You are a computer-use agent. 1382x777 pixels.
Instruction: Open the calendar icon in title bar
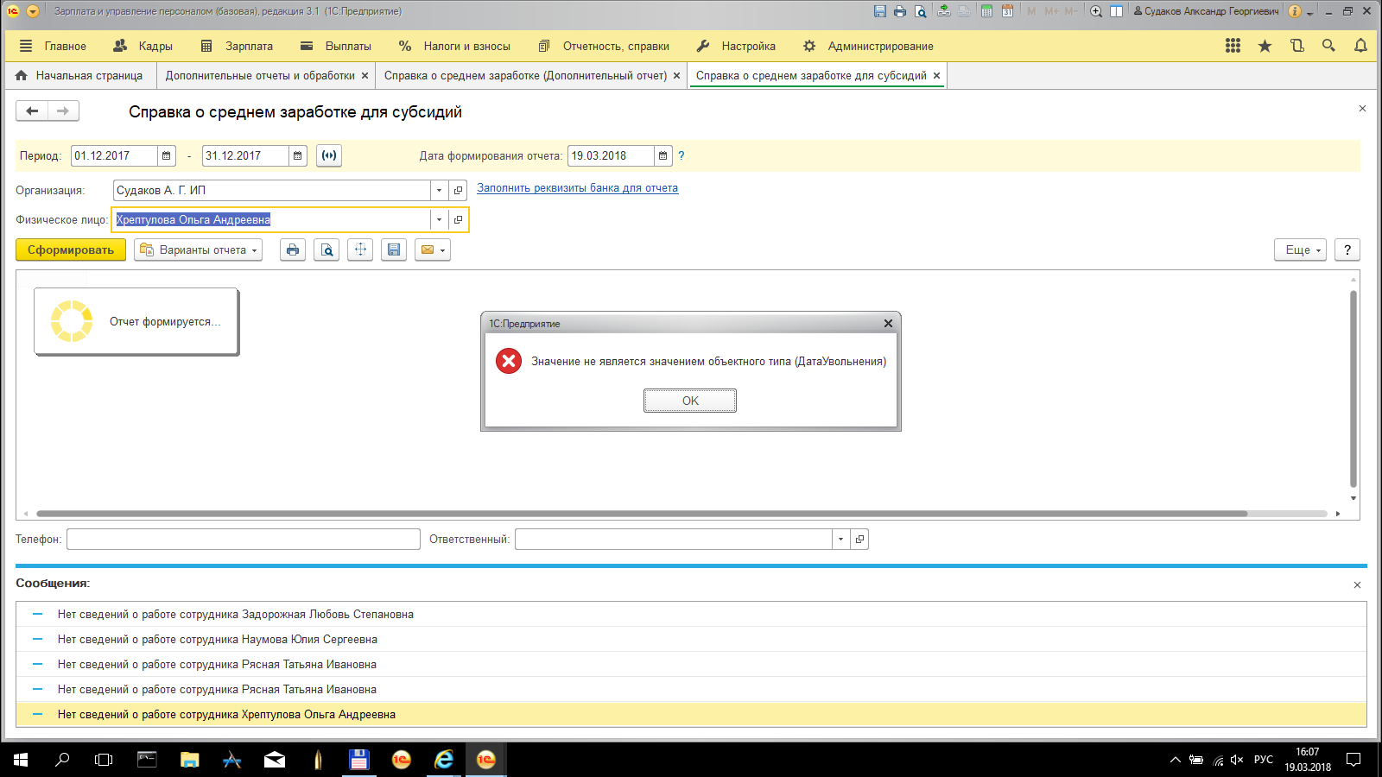click(1007, 11)
